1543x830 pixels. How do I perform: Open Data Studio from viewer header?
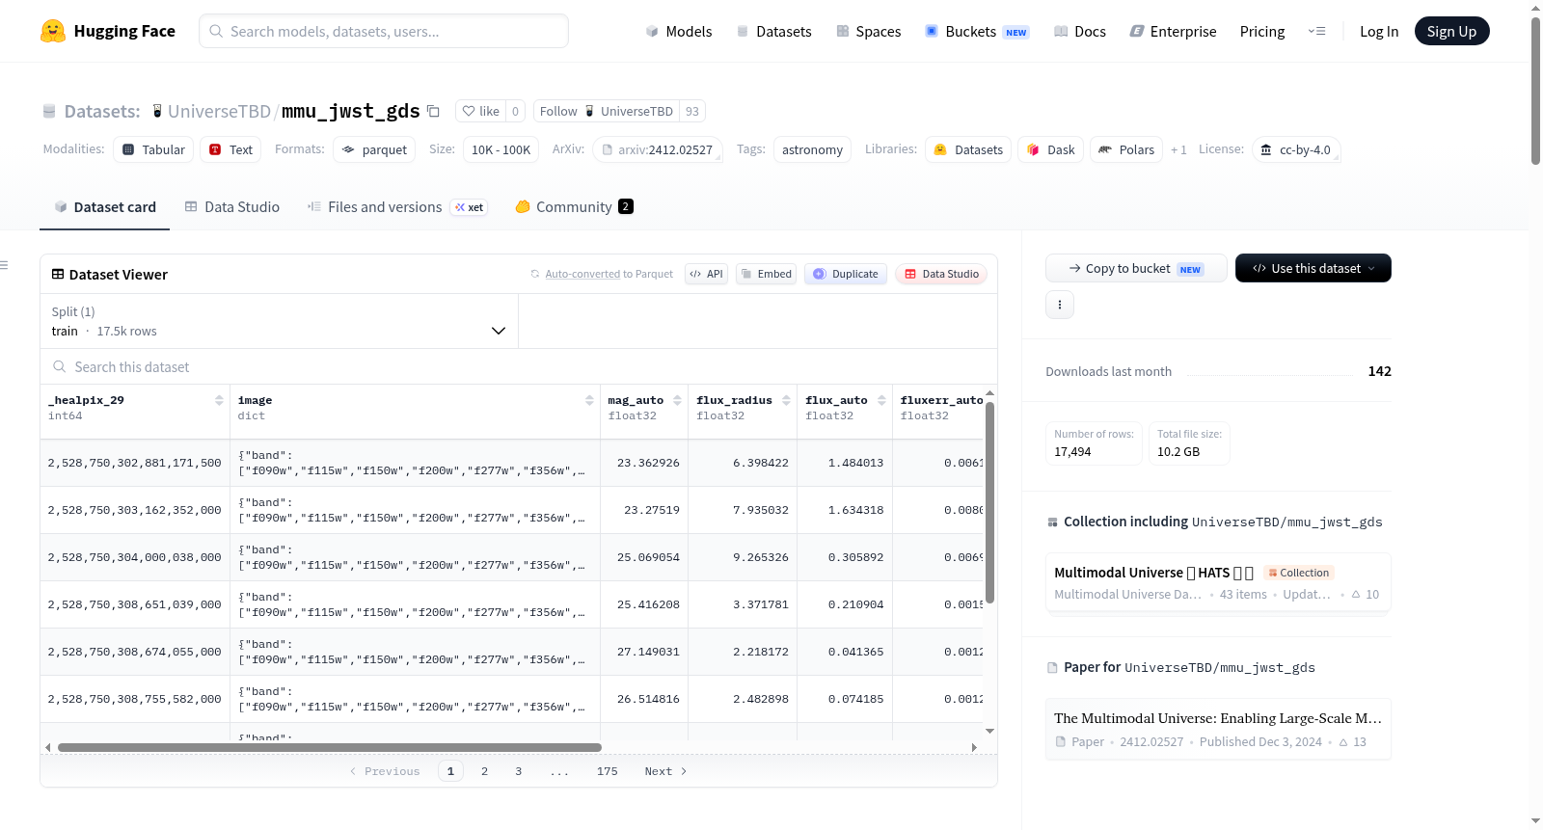[x=941, y=274]
